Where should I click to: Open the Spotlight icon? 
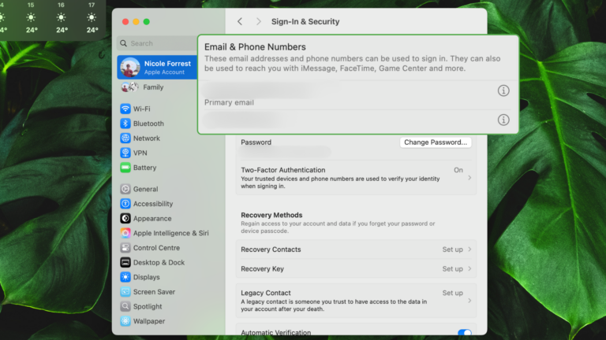[125, 306]
